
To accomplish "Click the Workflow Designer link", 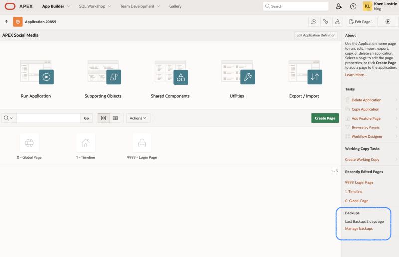I will (367, 136).
